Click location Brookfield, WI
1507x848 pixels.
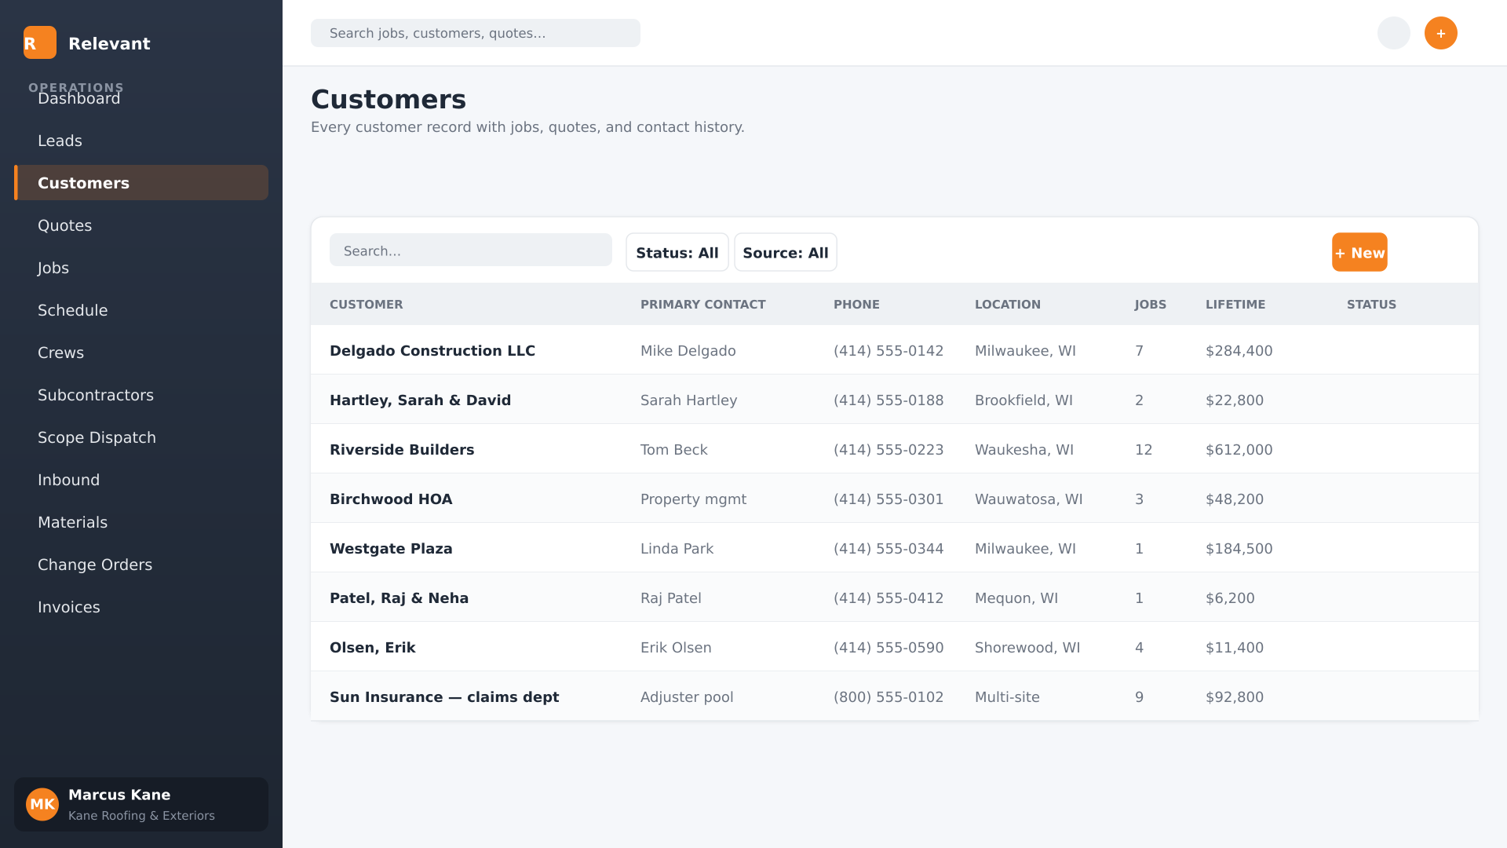click(x=1024, y=400)
